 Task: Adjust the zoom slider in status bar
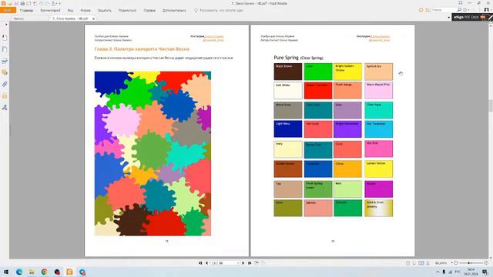point(469,263)
